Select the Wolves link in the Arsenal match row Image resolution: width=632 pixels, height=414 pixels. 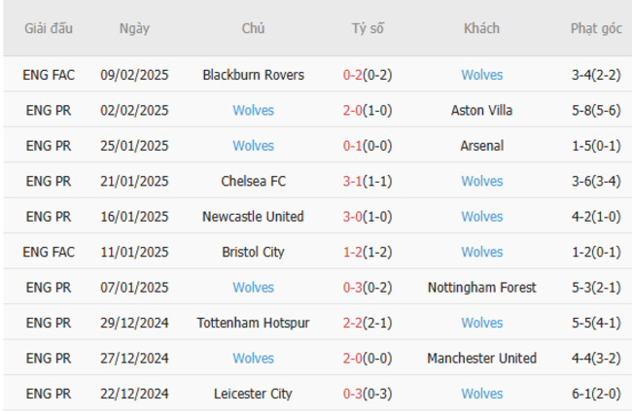coord(253,146)
